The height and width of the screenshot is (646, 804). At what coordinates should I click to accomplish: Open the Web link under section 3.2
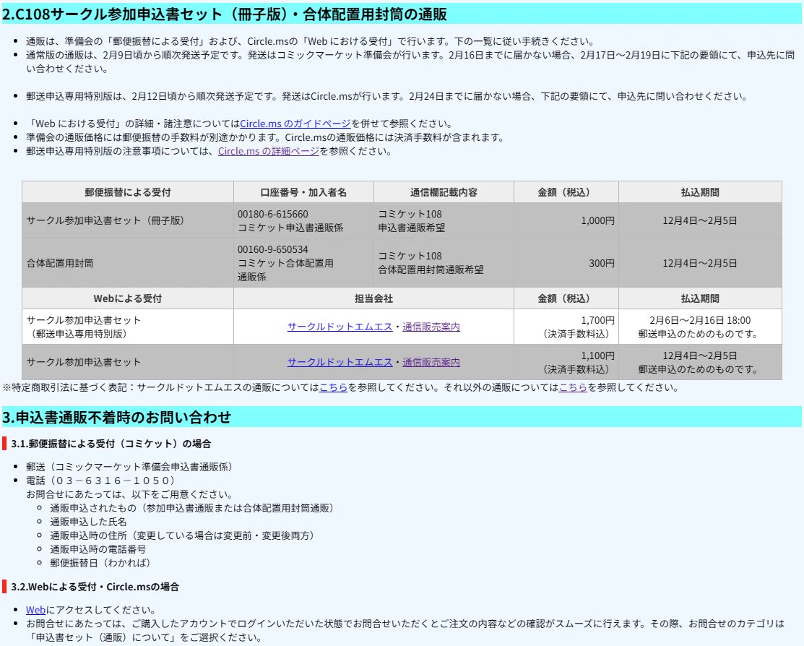point(36,610)
